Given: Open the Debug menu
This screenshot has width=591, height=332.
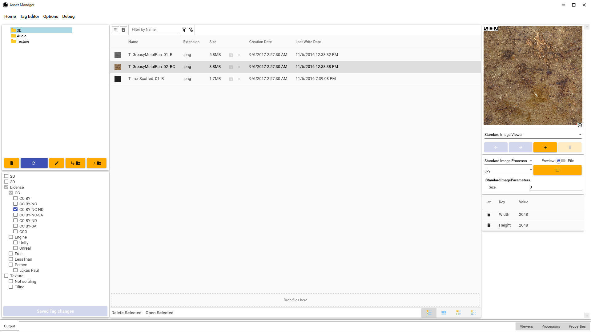Looking at the screenshot, I should (68, 16).
